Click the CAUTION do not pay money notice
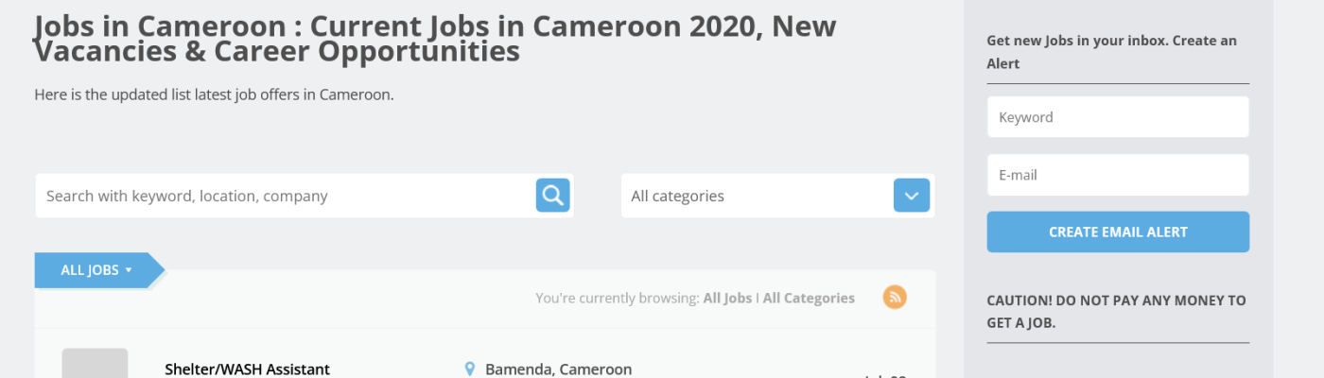This screenshot has width=1324, height=378. 1116,312
